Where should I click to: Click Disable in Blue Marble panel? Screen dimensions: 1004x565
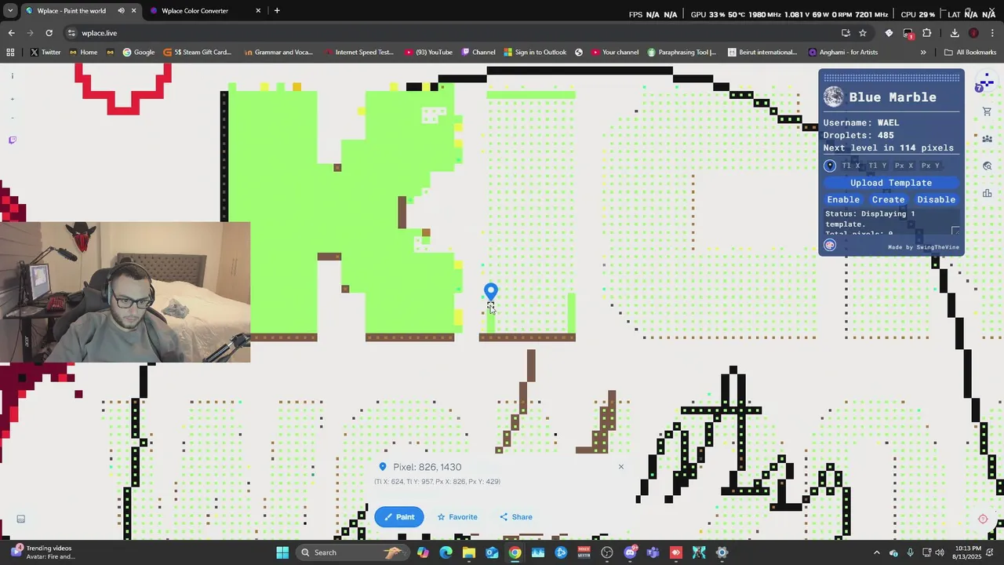click(x=937, y=199)
